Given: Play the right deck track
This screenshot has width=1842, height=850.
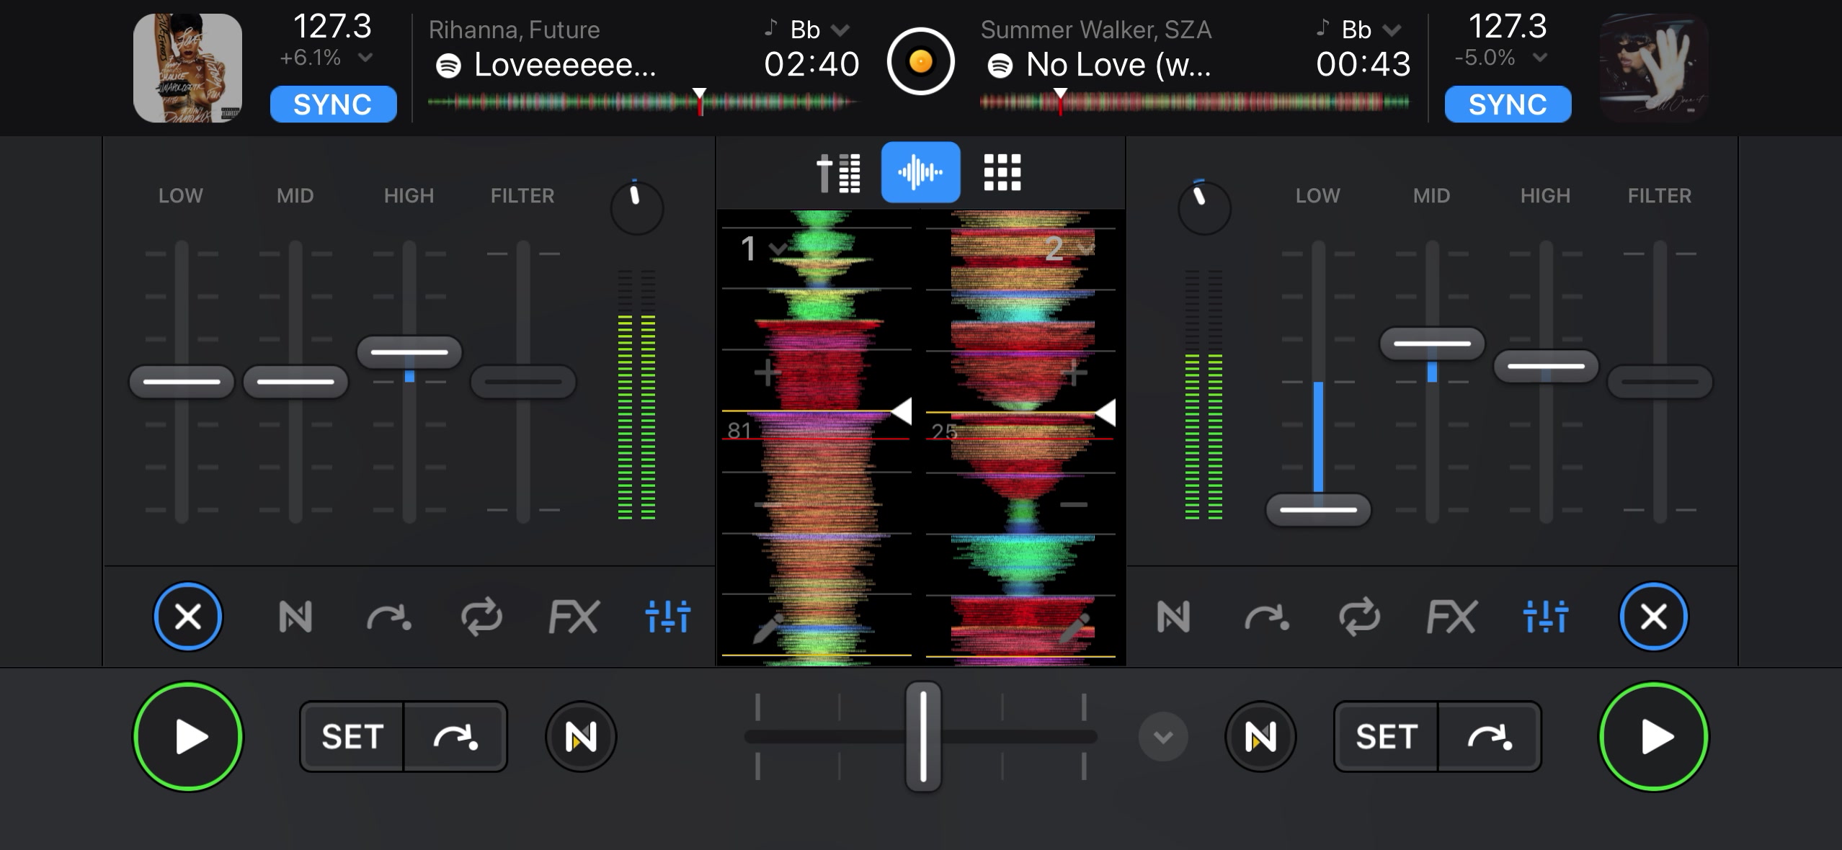Looking at the screenshot, I should pyautogui.click(x=1654, y=737).
